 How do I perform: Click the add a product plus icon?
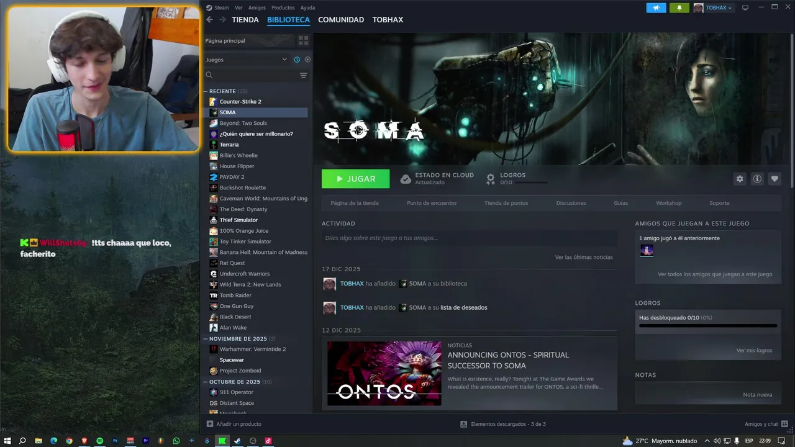click(x=210, y=424)
